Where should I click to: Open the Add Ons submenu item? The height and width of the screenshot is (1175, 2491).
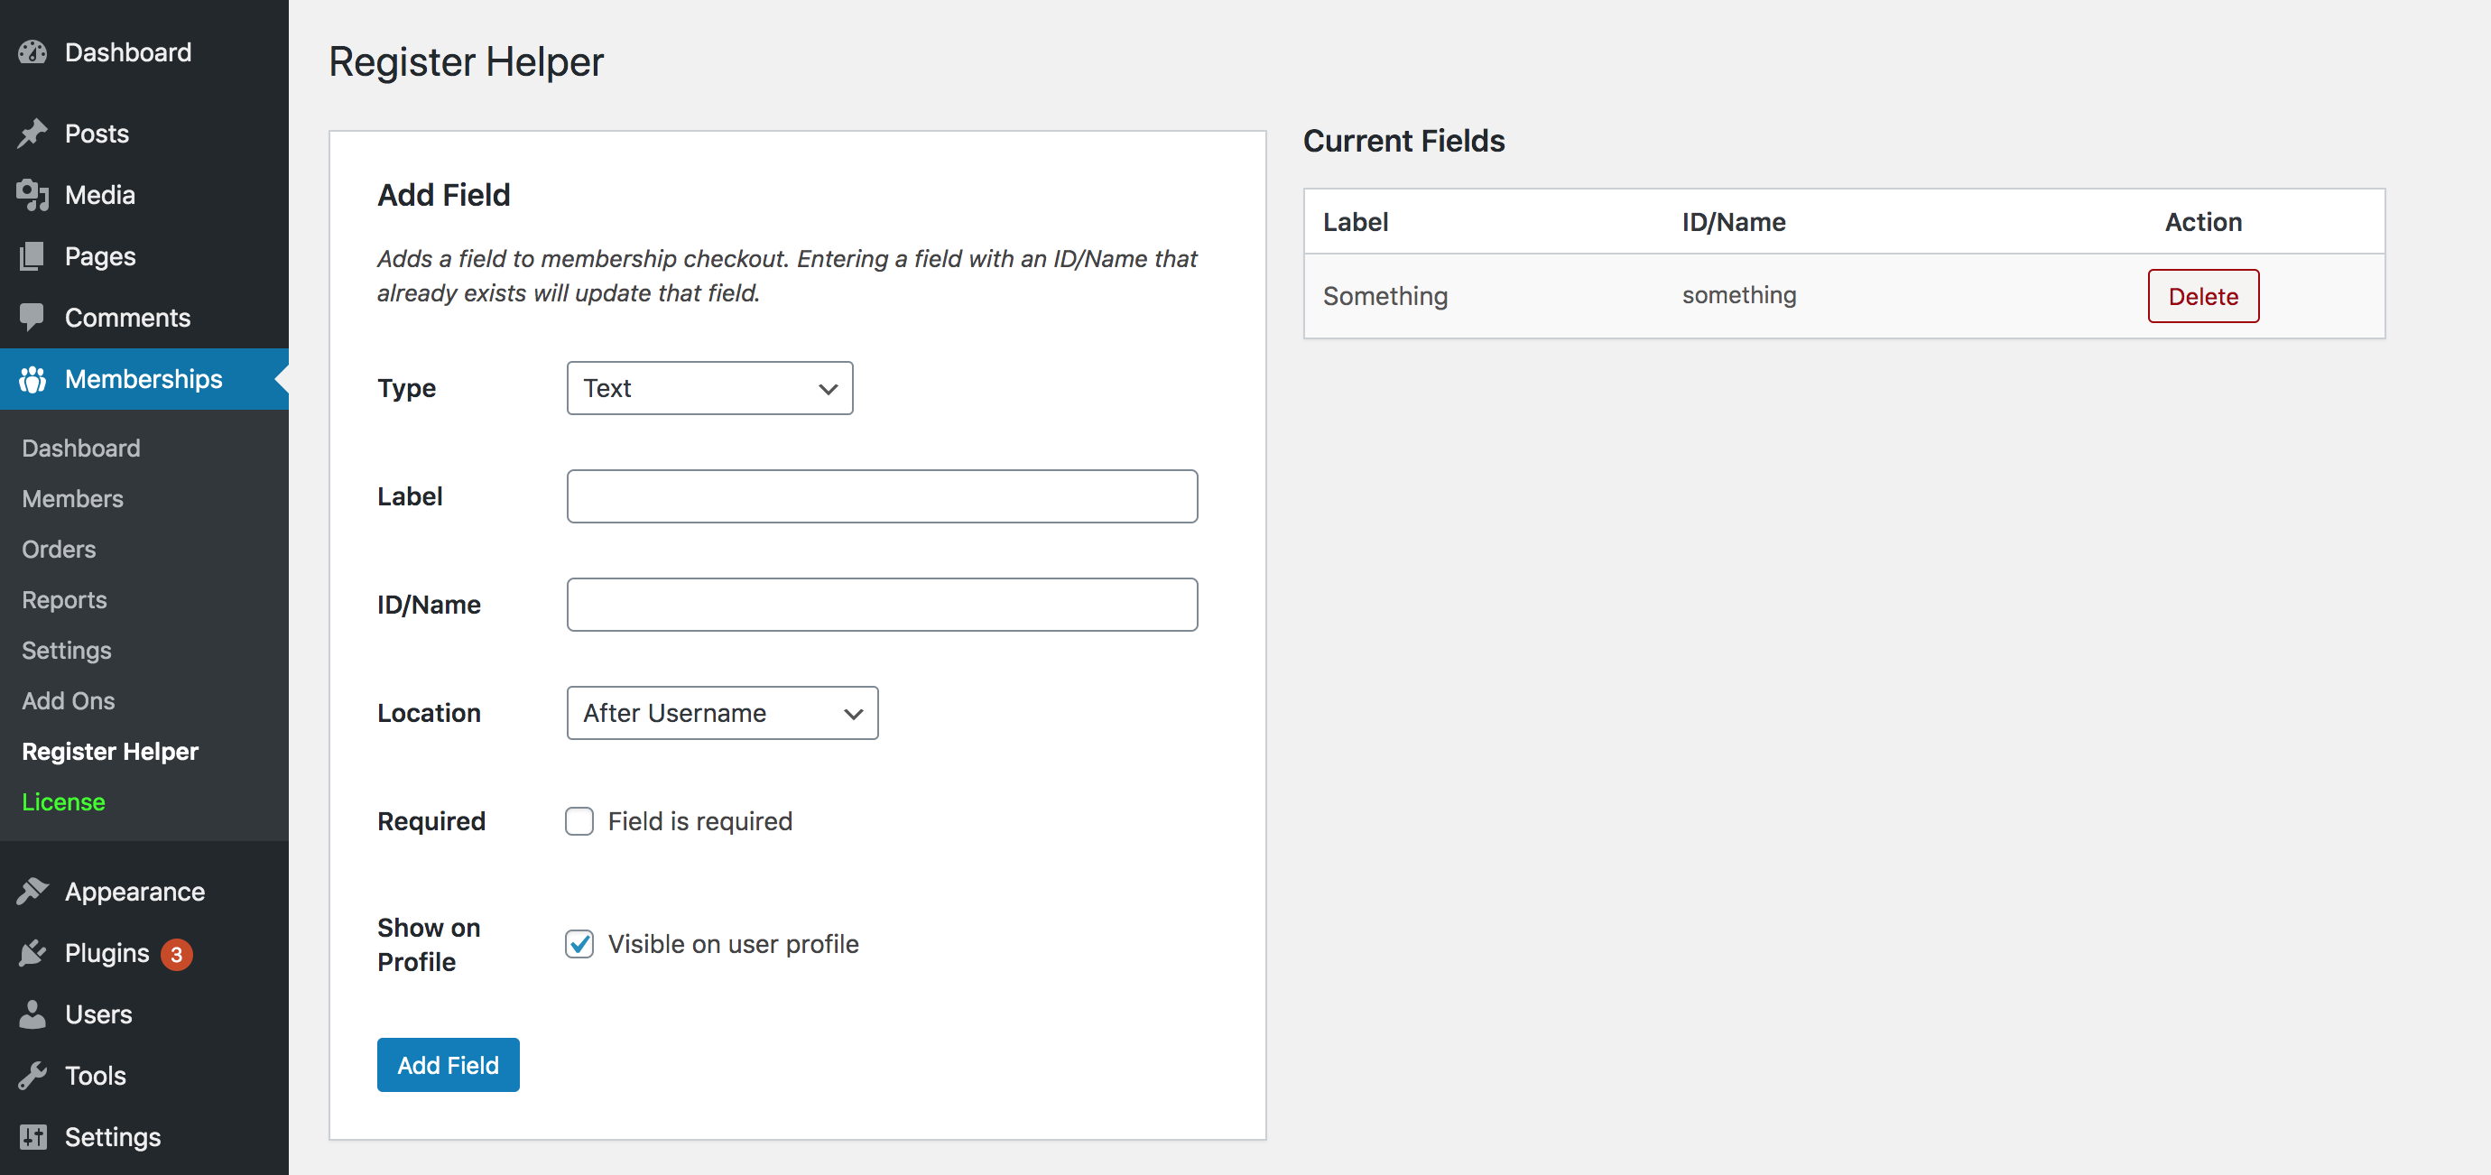coord(69,701)
